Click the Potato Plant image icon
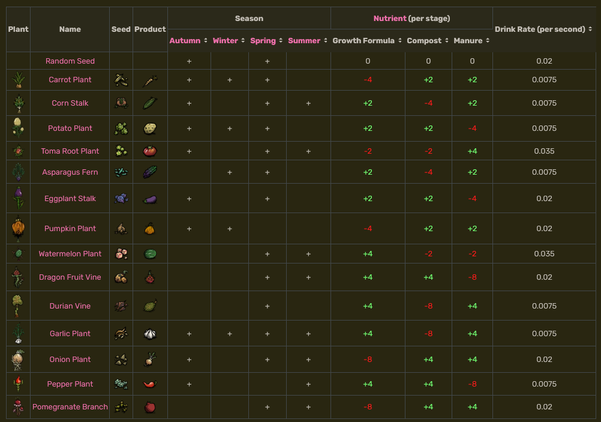The image size is (601, 422). point(18,128)
